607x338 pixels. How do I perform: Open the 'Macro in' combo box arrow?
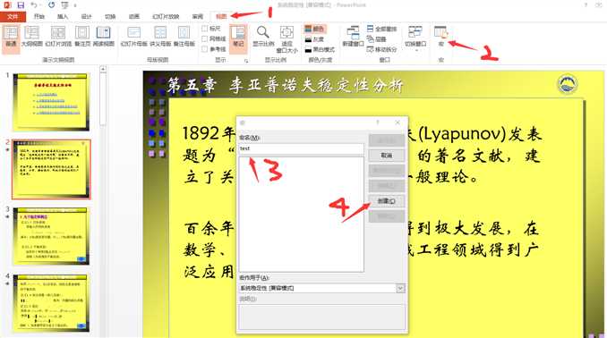(x=400, y=288)
